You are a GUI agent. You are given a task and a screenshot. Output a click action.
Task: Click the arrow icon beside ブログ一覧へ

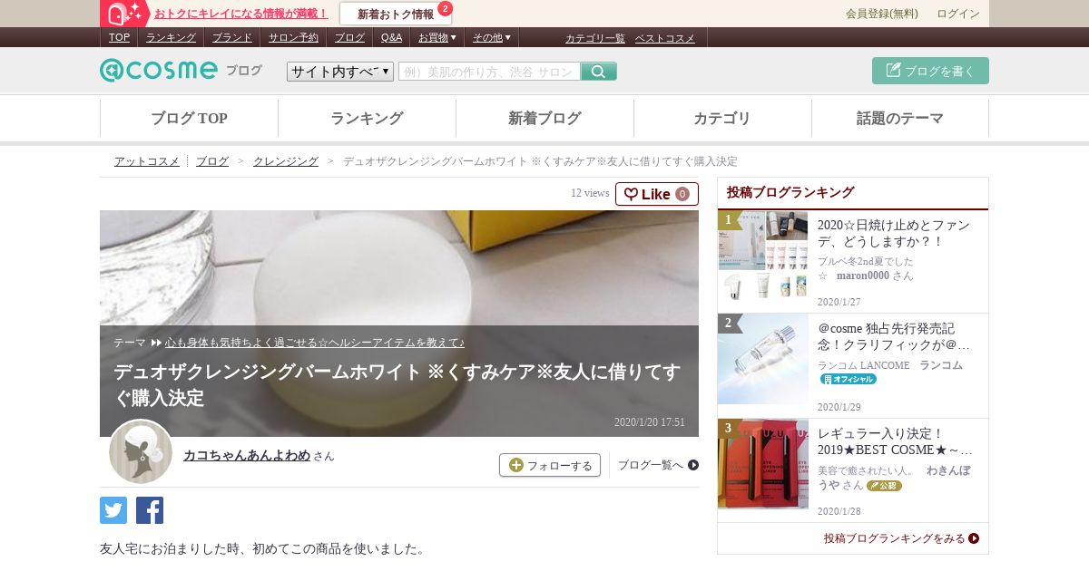pos(693,465)
